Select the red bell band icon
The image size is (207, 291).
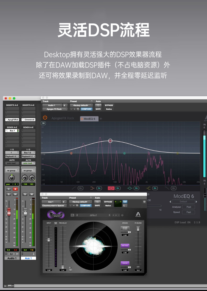(x=111, y=188)
